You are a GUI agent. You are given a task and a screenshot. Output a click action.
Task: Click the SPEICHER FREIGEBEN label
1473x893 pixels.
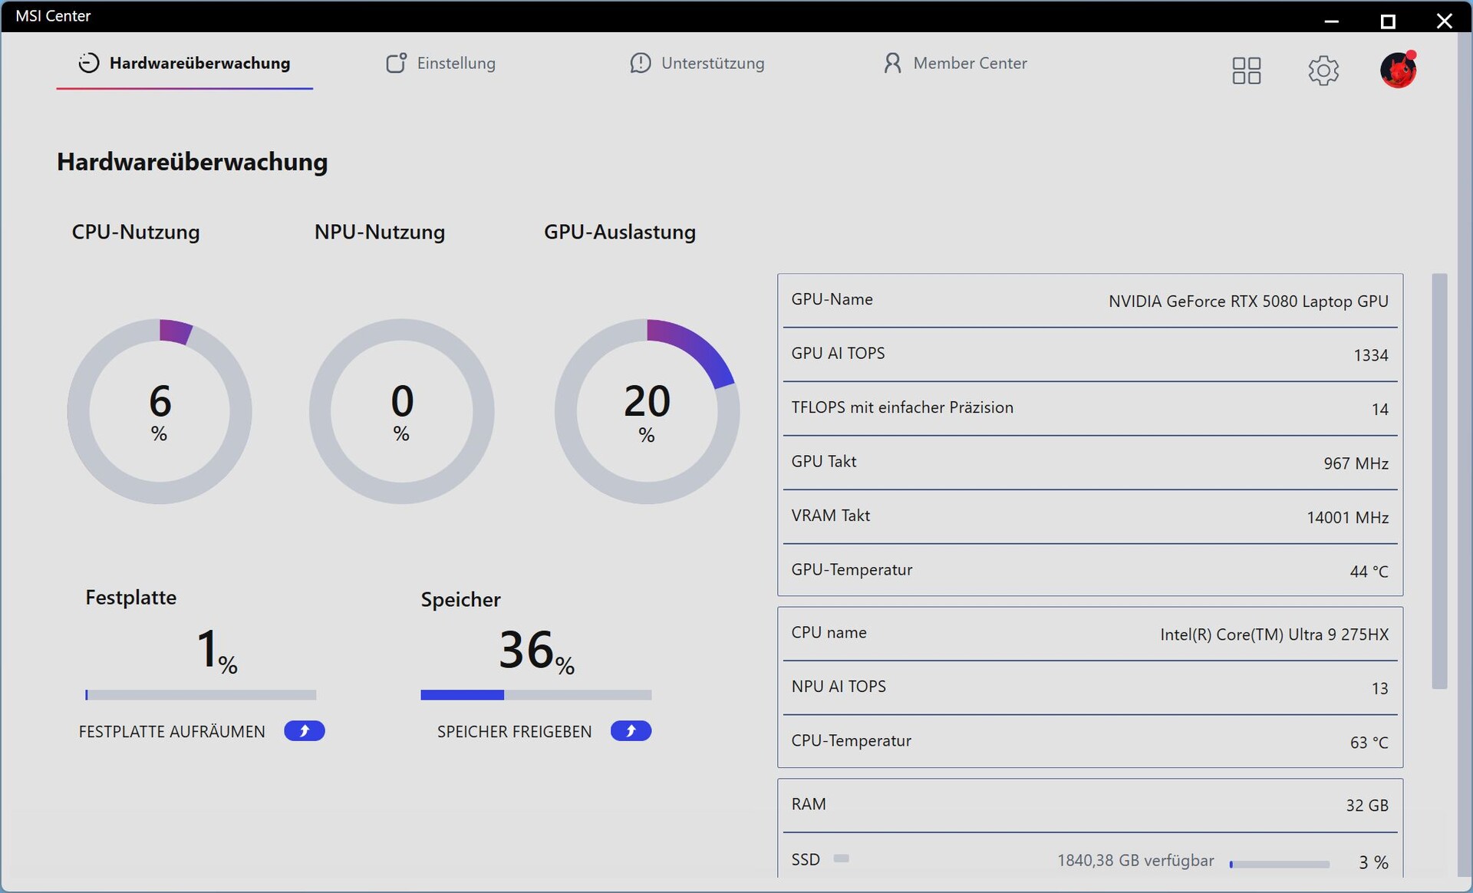(514, 732)
